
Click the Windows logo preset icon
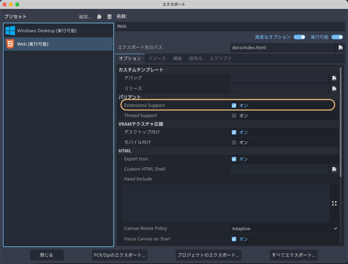click(10, 31)
